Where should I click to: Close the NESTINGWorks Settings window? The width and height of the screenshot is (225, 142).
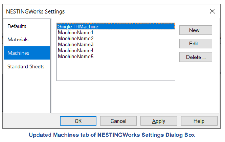[x=212, y=11]
